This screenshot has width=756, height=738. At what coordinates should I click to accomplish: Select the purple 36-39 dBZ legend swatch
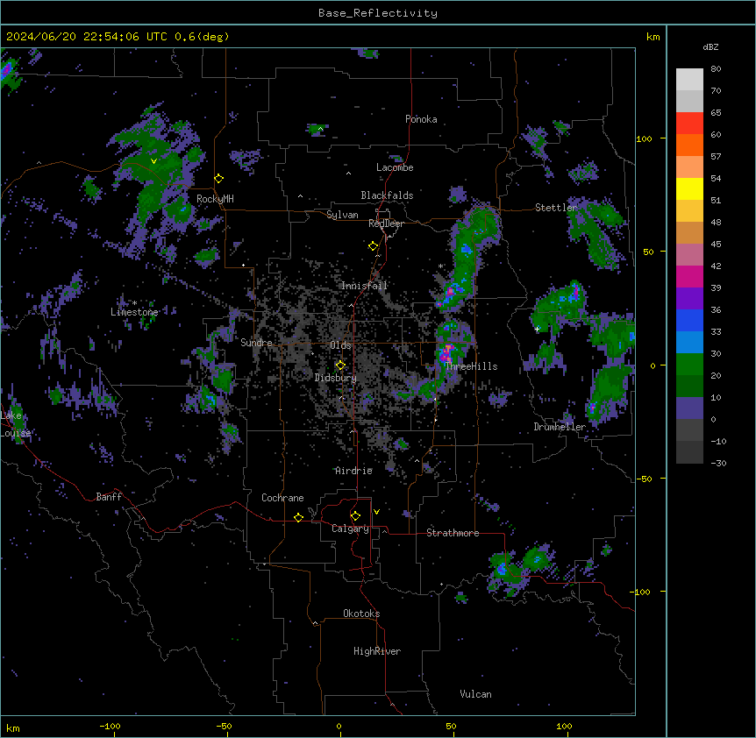tap(689, 299)
